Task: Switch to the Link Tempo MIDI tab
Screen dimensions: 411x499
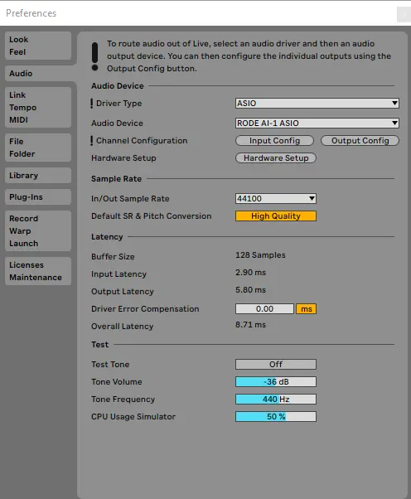Action: coord(38,107)
